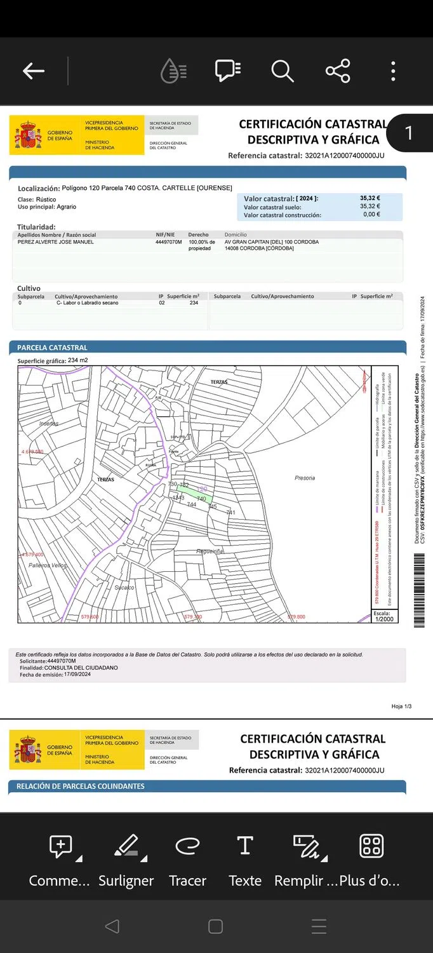Enable Liquid Mode with the droplet icon
Viewport: 433px width, 953px height.
click(x=173, y=71)
